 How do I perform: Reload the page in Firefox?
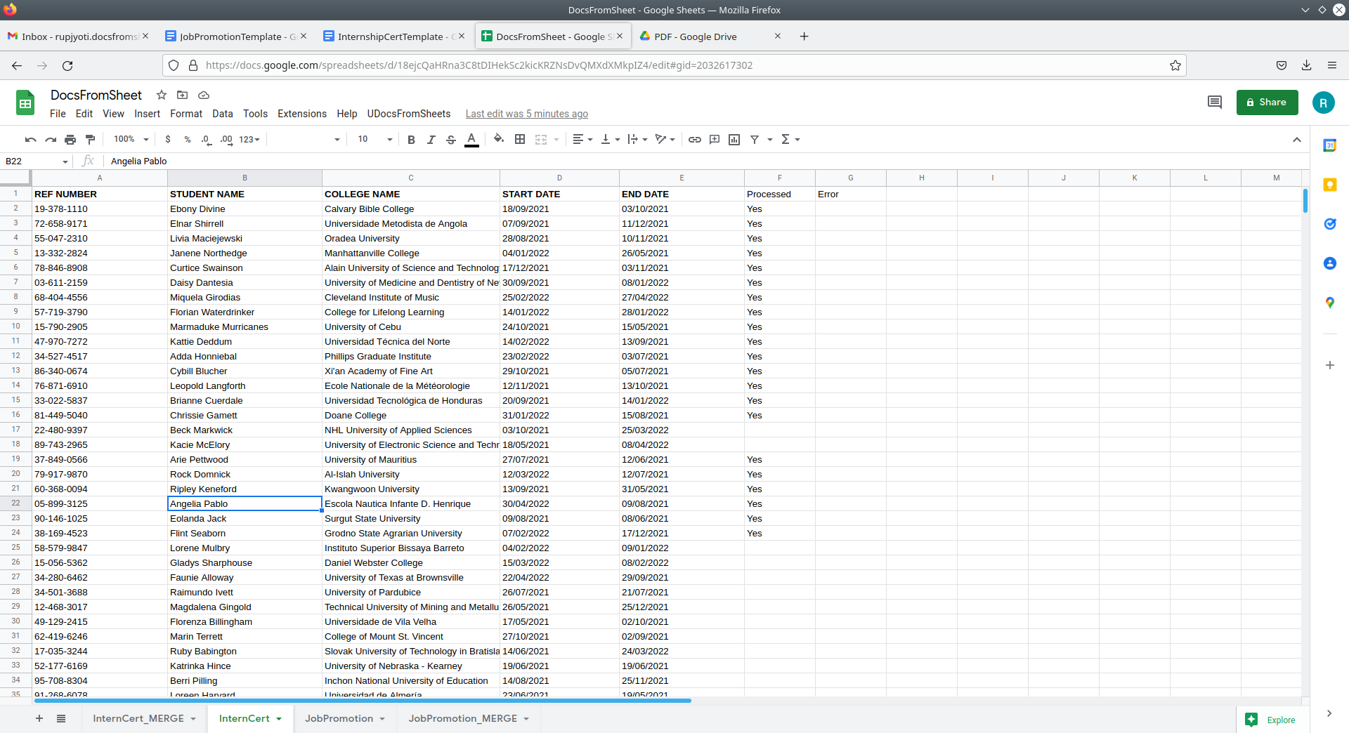[67, 65]
